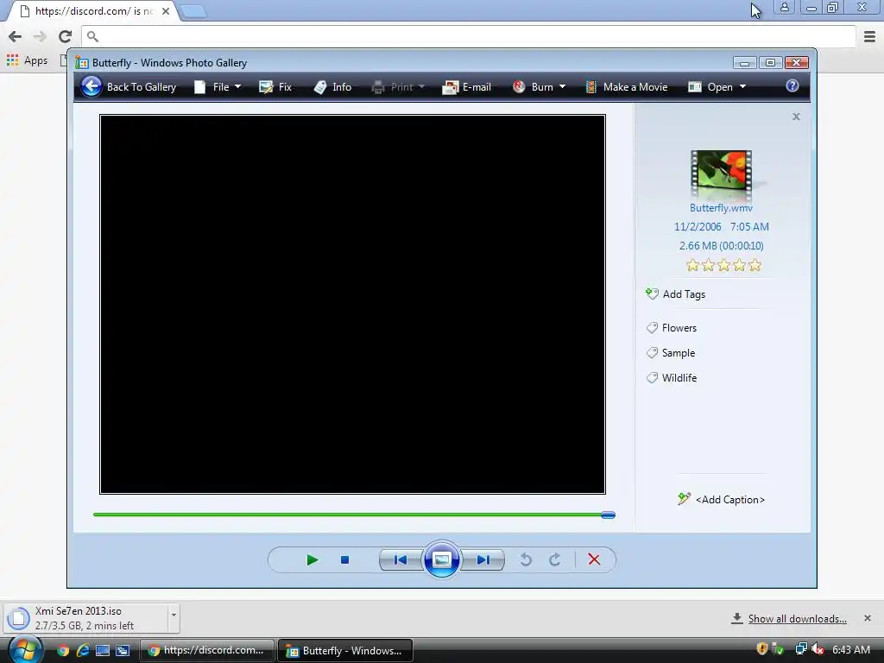Screen dimensions: 884x663
Task: Open the Apps bookmark shortcut
Action: pos(27,60)
